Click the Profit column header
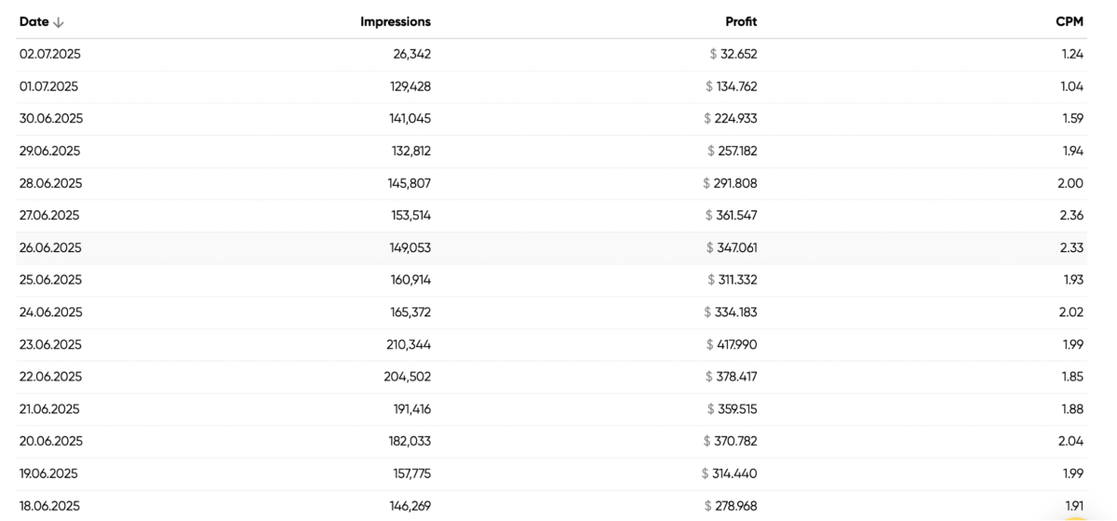This screenshot has height=521, width=1117. pos(741,21)
